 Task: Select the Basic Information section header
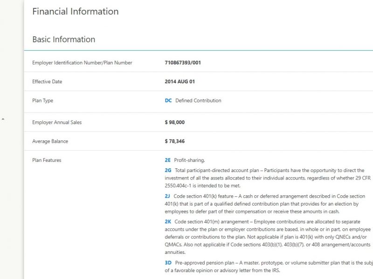(x=63, y=40)
